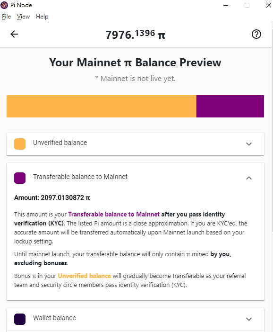Viewport: 273px width, 332px height.
Task: Click the purple Transferable balance to Mainnet text
Action: 114,214
